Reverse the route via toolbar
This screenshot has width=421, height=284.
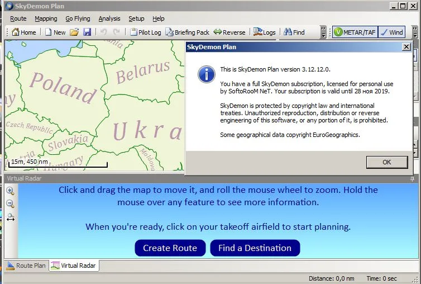(x=229, y=32)
